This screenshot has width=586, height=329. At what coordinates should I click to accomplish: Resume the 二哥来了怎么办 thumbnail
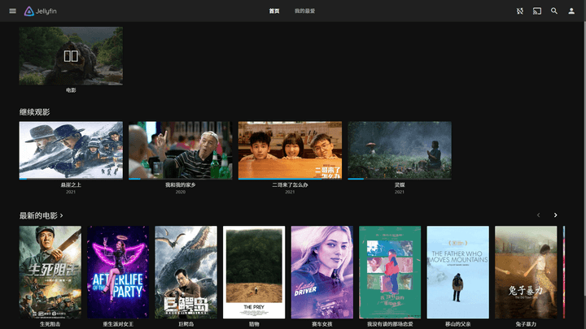click(x=290, y=150)
